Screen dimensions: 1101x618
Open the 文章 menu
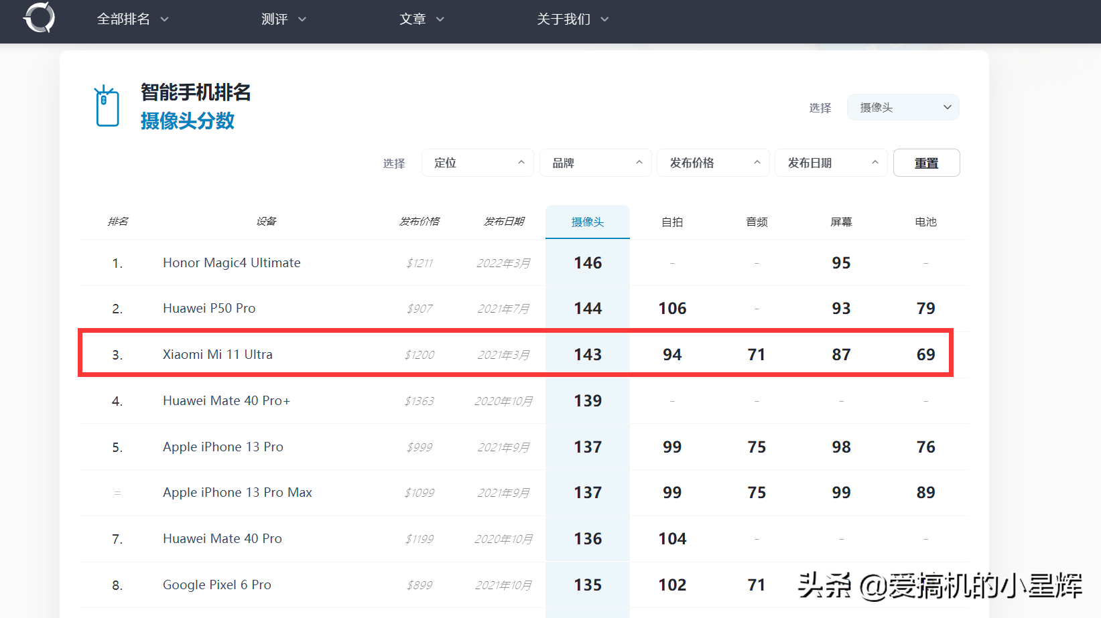click(x=422, y=19)
